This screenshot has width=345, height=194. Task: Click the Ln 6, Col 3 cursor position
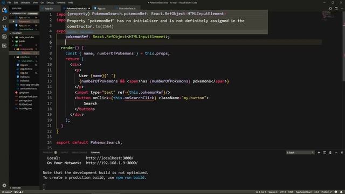point(261,192)
